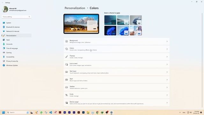
Task: Open Adobe Acrobat from the taskbar
Action: pos(60,112)
